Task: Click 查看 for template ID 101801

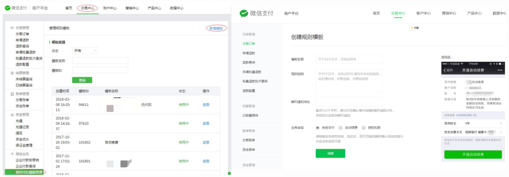Action: [206, 161]
